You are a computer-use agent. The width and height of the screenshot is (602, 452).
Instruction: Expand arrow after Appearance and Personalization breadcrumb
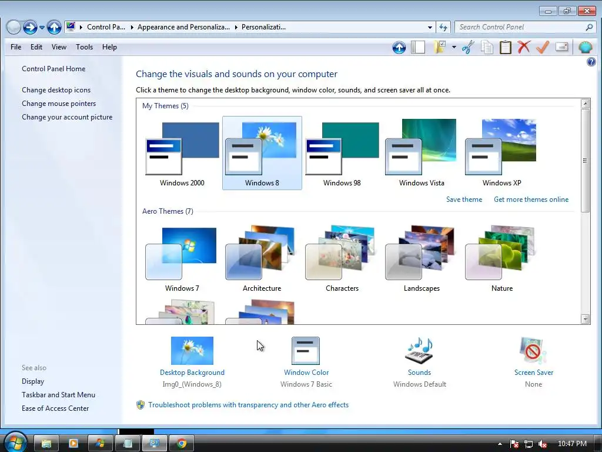tap(236, 27)
